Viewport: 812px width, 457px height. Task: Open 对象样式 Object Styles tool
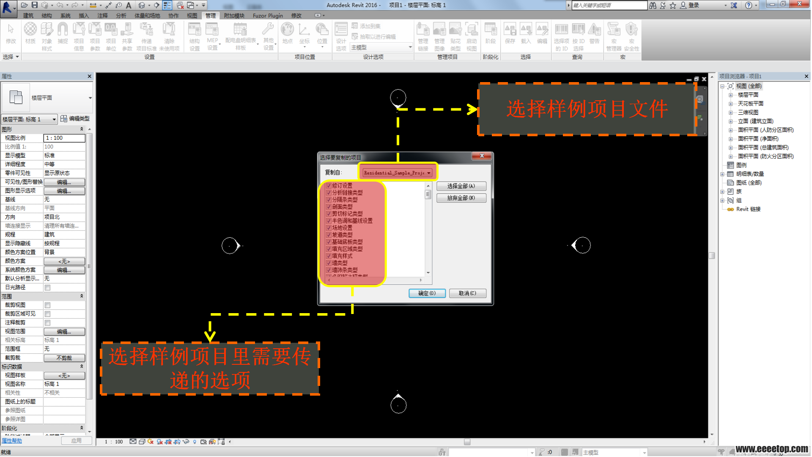pyautogui.click(x=47, y=36)
